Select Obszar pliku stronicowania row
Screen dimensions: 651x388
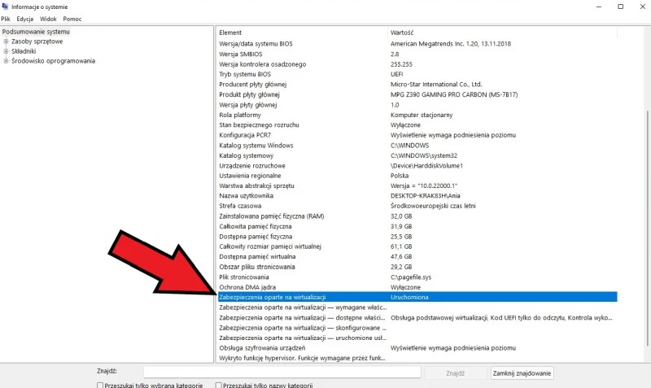coord(417,267)
